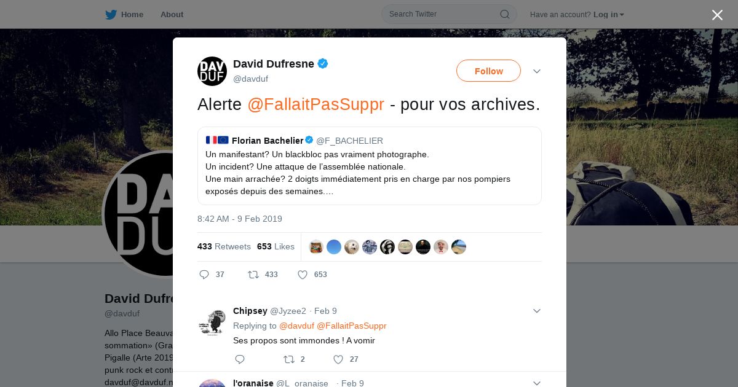Click the Twitter bird Home icon
The image size is (738, 387).
click(x=111, y=14)
